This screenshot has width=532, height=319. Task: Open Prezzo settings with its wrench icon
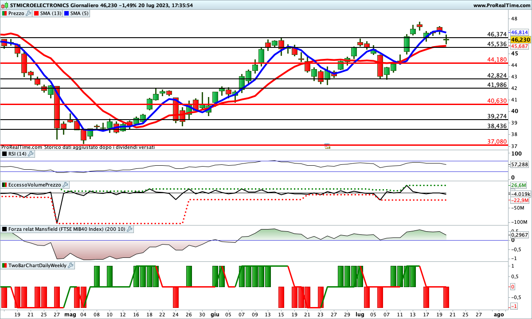(x=29, y=13)
